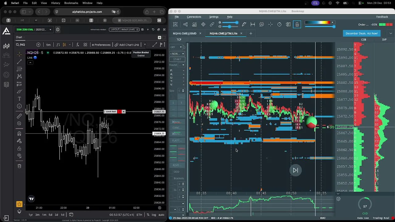Open the chart style dropdown arrow
Screen dimensions: 395x222
click(70, 45)
